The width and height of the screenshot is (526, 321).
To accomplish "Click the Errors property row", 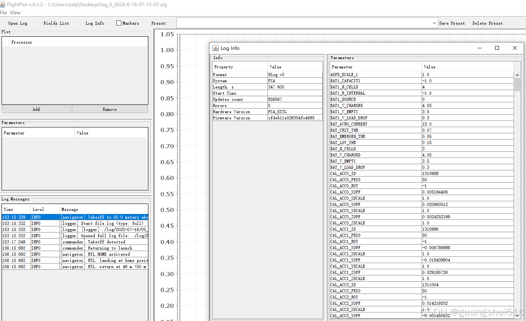I will [267, 105].
